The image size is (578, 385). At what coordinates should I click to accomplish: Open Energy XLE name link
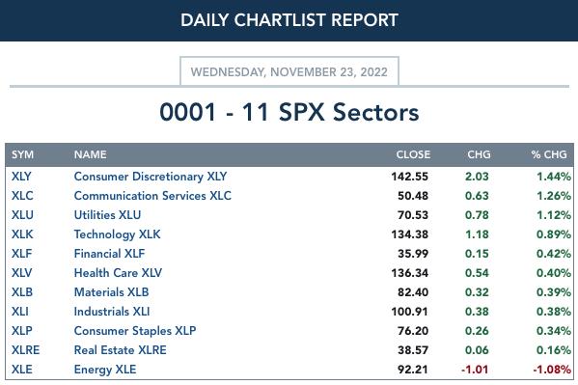click(x=105, y=370)
